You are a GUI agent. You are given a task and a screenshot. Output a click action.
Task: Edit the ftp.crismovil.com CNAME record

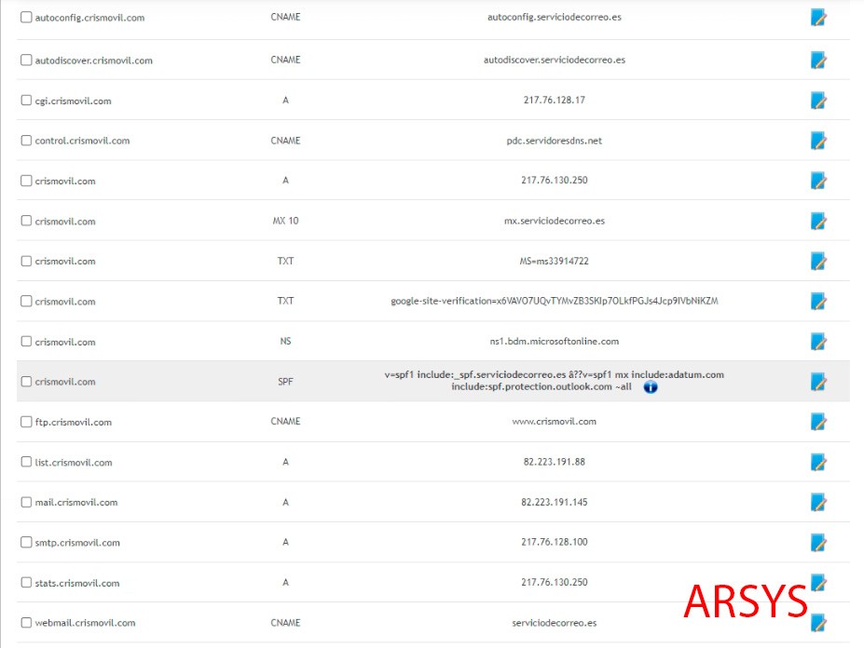click(x=818, y=422)
